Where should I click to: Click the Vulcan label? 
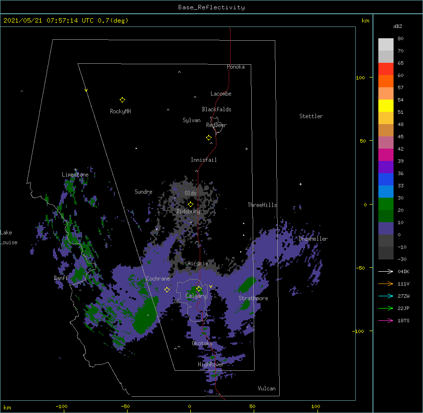[x=266, y=388]
